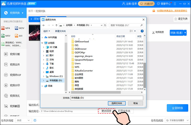This screenshot has height=125, width=191.
Task: Refresh the folder dialog location
Action: (x=105, y=25)
